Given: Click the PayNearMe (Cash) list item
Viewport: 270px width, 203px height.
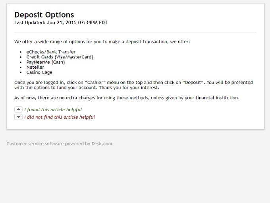Looking at the screenshot, I should click(45, 62).
